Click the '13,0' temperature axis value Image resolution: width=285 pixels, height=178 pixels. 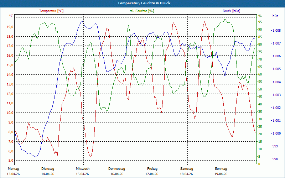(10, 84)
